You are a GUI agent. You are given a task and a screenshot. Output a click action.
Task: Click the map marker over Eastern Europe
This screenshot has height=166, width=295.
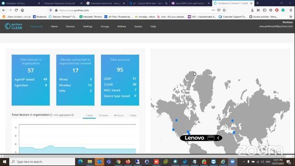tap(232, 120)
